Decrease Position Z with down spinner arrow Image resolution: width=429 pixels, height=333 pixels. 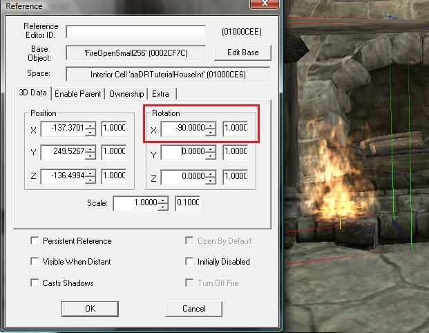(90, 180)
